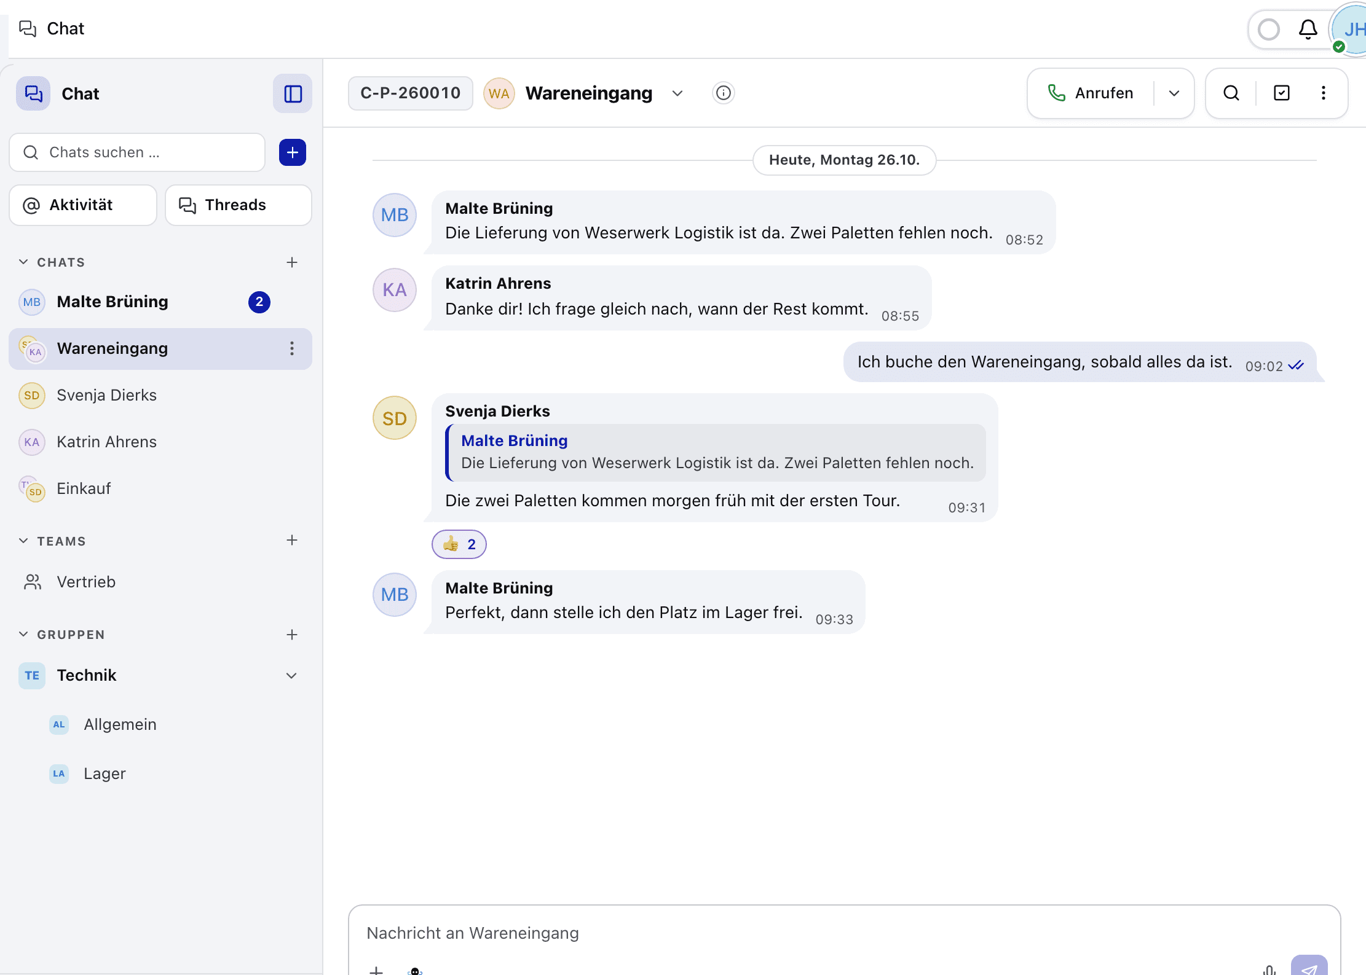
Task: Expand the Anrufen call options dropdown
Action: 1174,93
